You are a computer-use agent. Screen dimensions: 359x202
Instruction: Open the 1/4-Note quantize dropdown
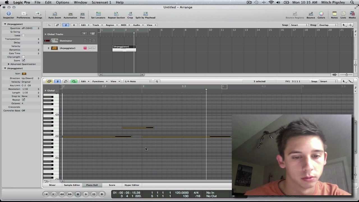click(x=137, y=81)
